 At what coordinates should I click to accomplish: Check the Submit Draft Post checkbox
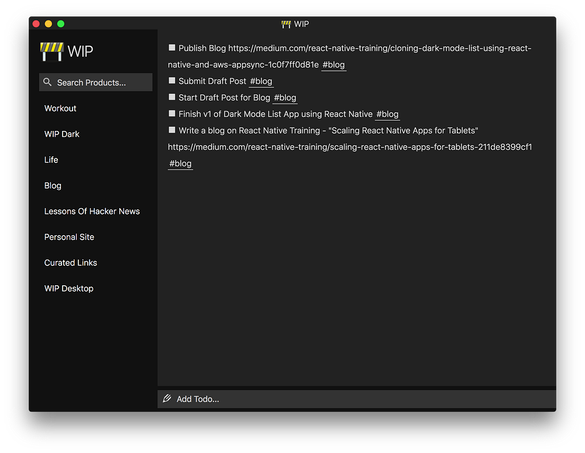point(172,81)
